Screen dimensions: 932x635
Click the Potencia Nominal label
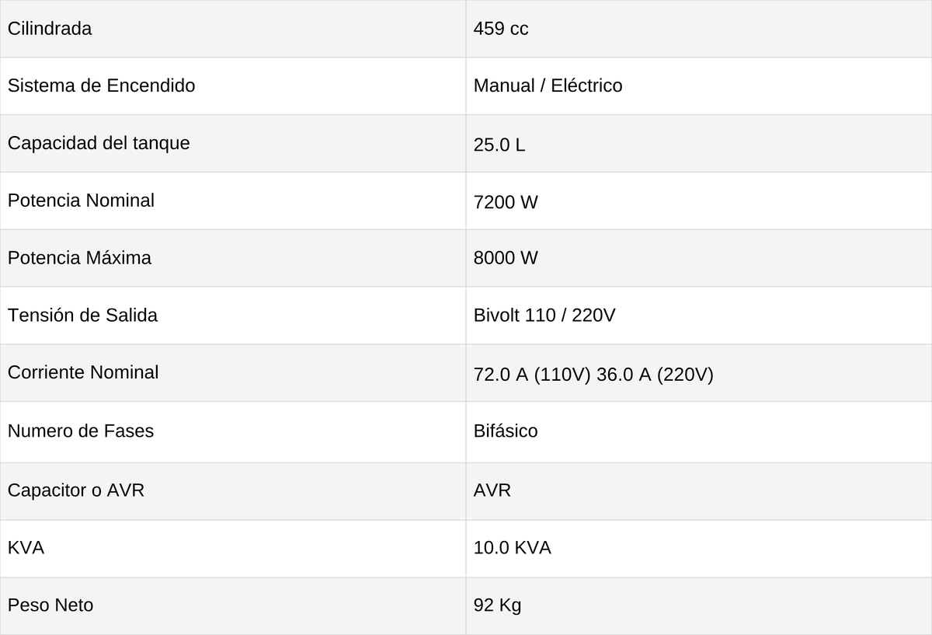[x=81, y=201]
